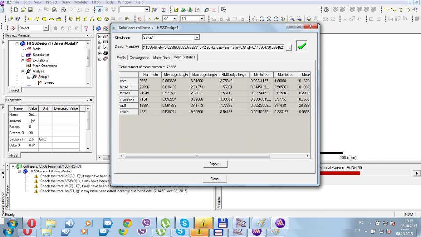This screenshot has height=237, width=421.
Task: Open uTorrent from the taskbar
Action: (x=165, y=224)
